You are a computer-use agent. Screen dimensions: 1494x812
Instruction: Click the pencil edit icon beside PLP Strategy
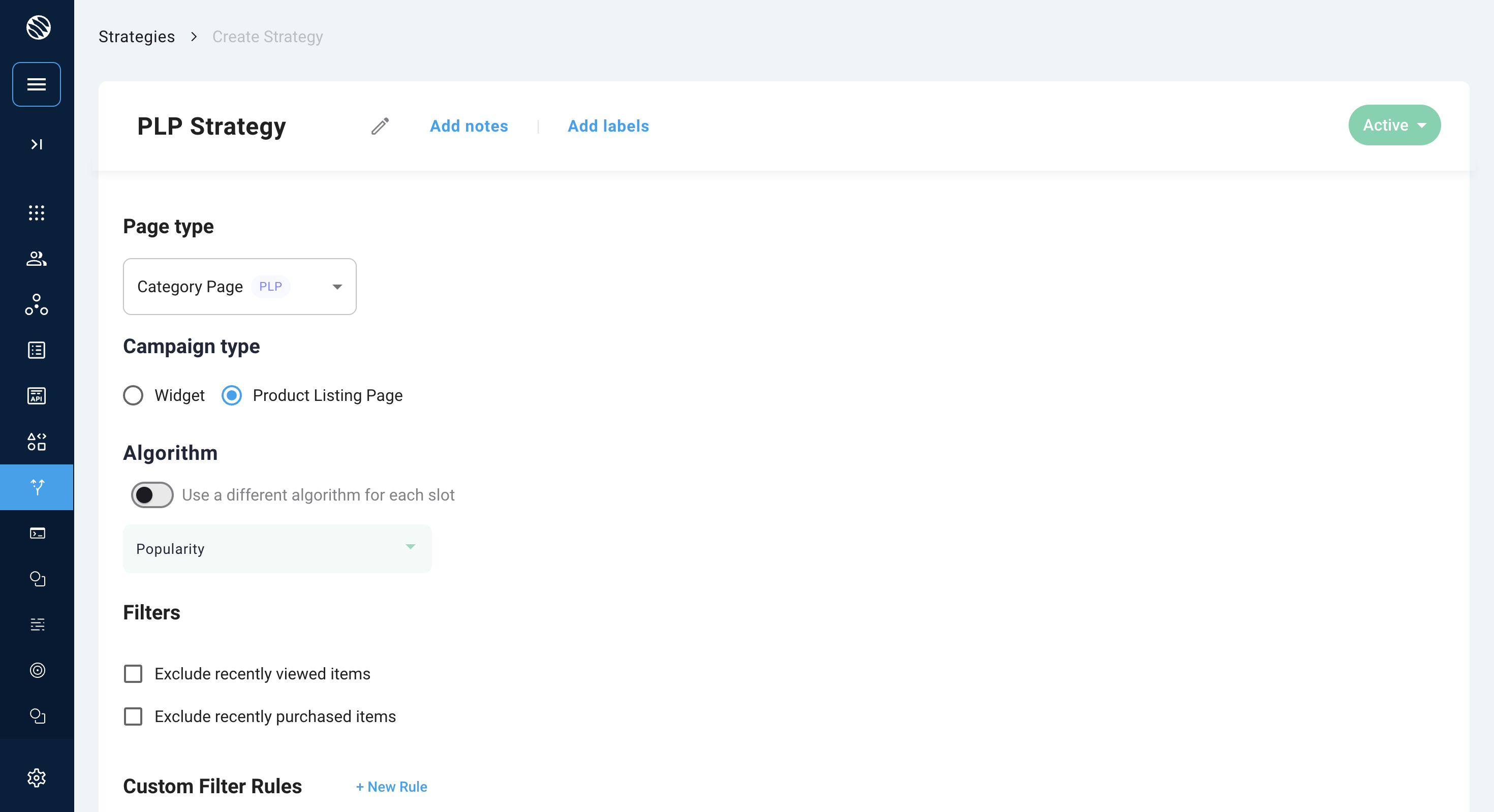point(380,126)
